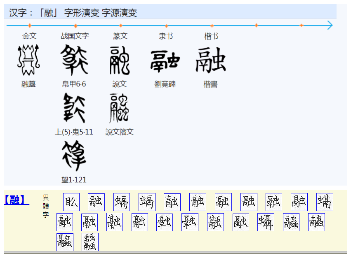Select the 劉寬碑 source caption
Viewport: 351px width, 258px height.
click(165, 84)
